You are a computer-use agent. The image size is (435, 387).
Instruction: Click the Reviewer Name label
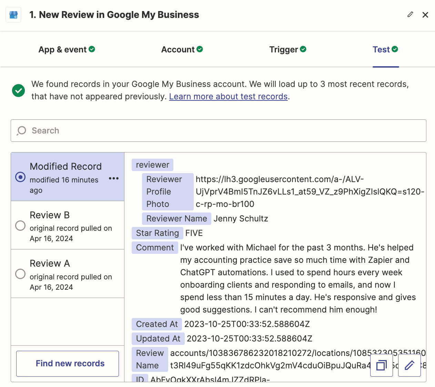pyautogui.click(x=176, y=219)
